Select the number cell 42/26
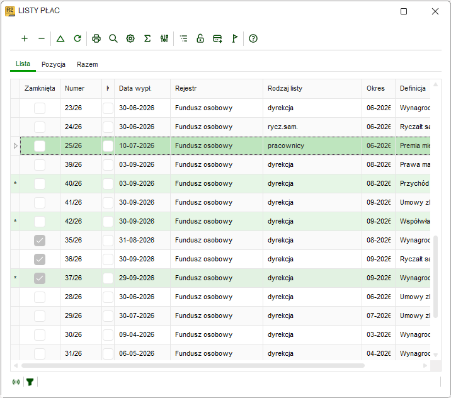The width and height of the screenshot is (451, 398). 81,222
